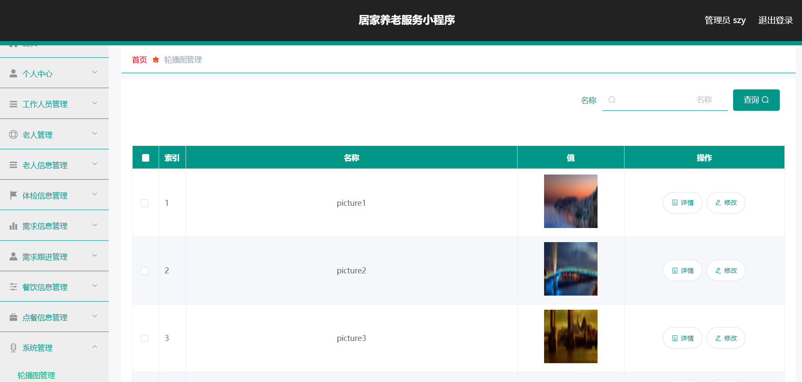
Task: Go to 首页 in the breadcrumb
Action: pos(139,60)
